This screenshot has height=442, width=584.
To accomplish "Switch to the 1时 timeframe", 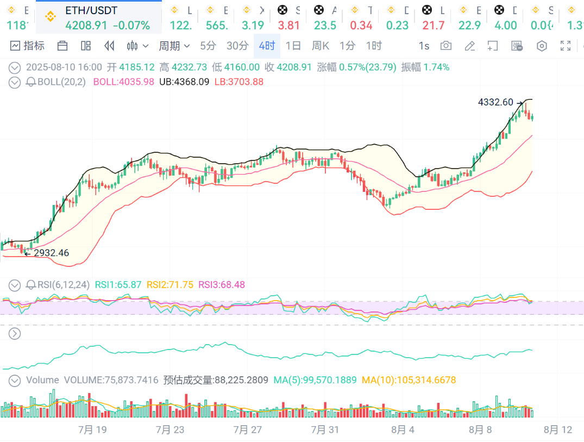I will (x=374, y=46).
